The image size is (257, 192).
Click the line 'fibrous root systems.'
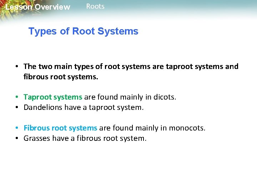[61, 77]
